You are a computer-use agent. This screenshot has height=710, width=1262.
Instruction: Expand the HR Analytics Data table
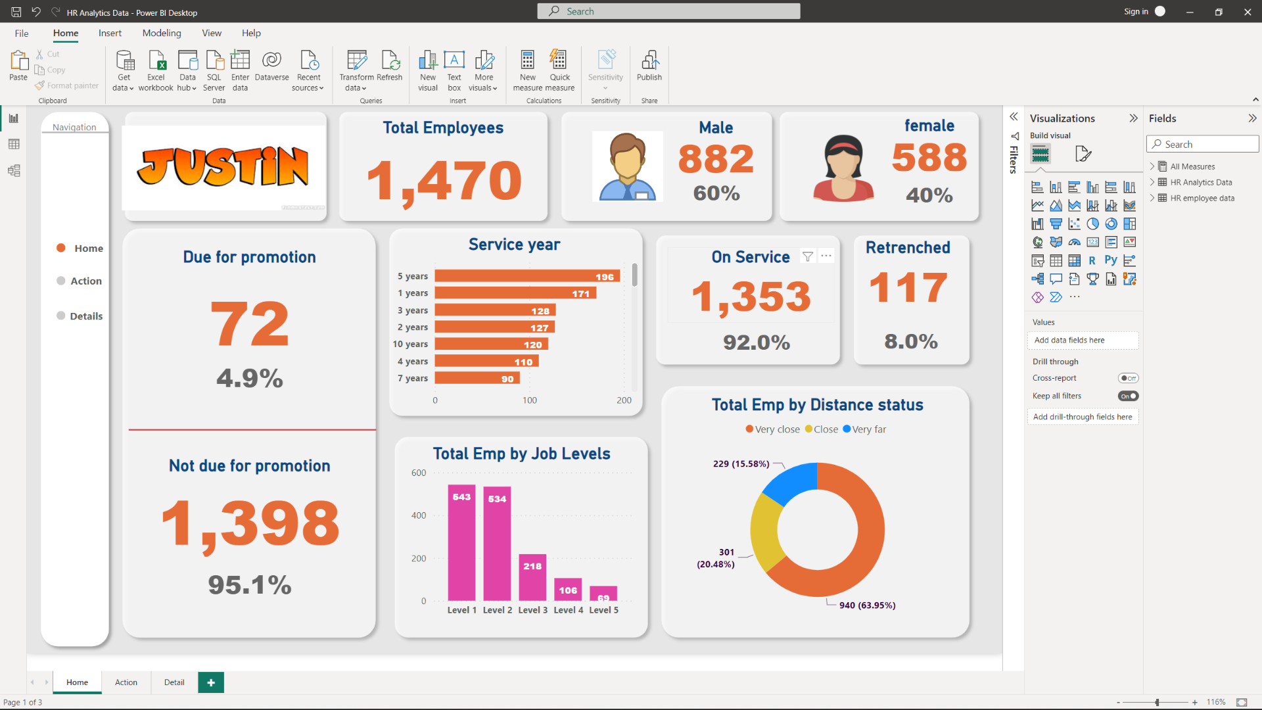pos(1151,182)
